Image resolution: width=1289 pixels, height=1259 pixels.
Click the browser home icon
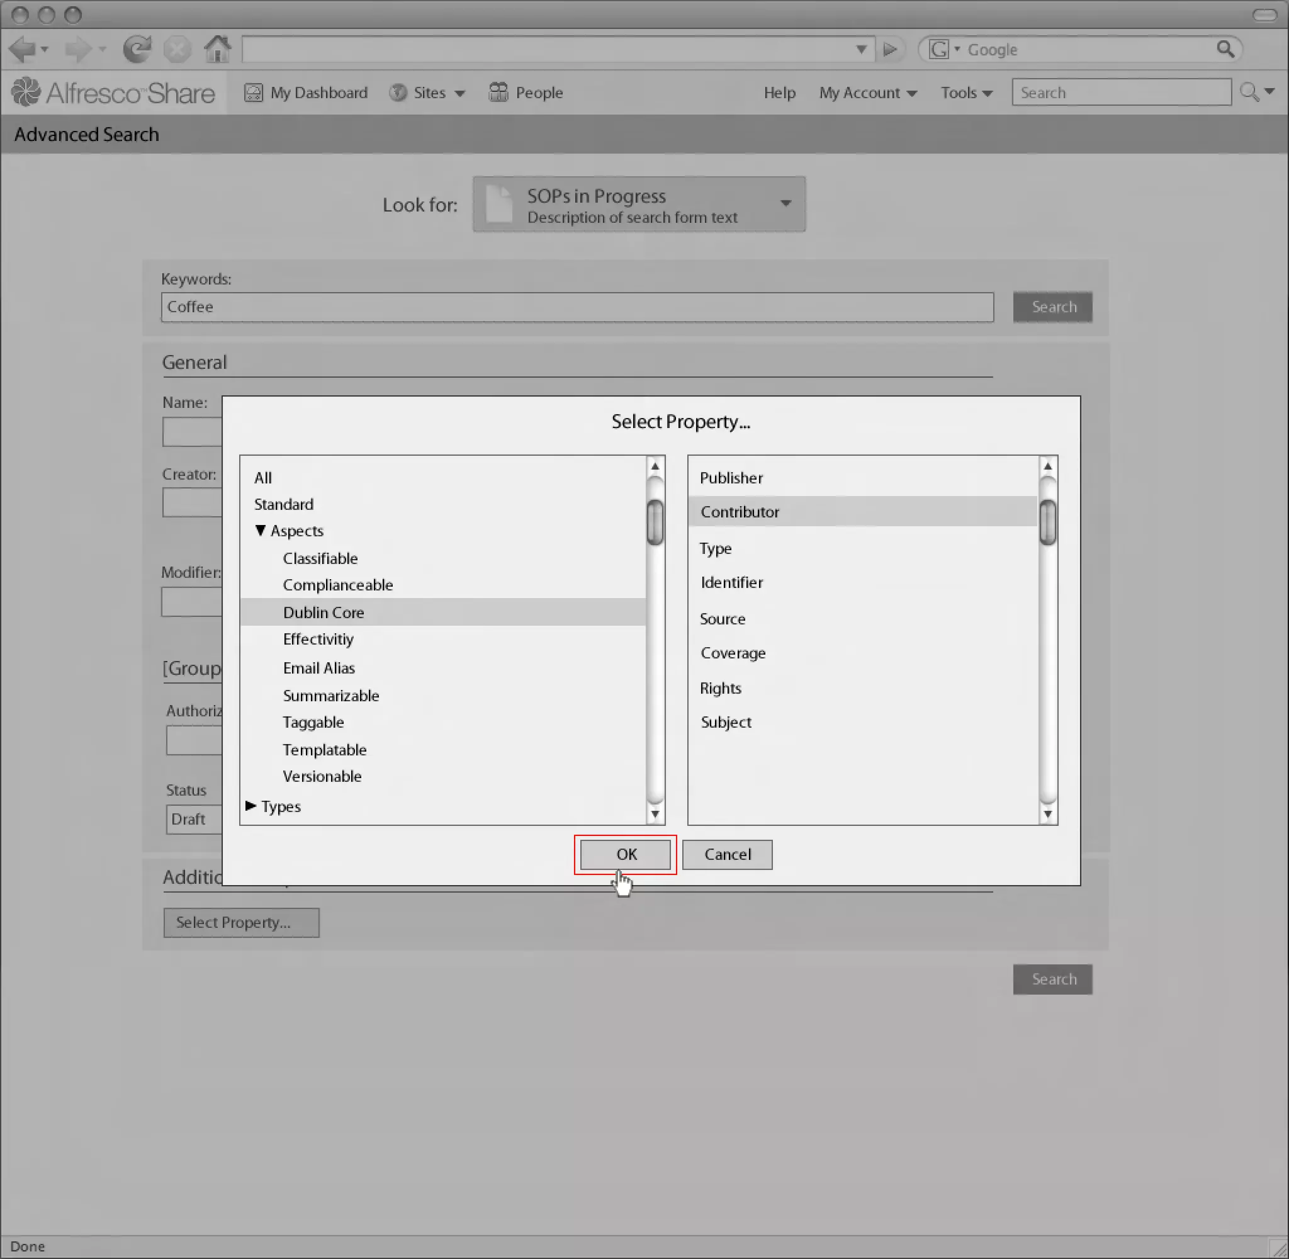coord(218,49)
